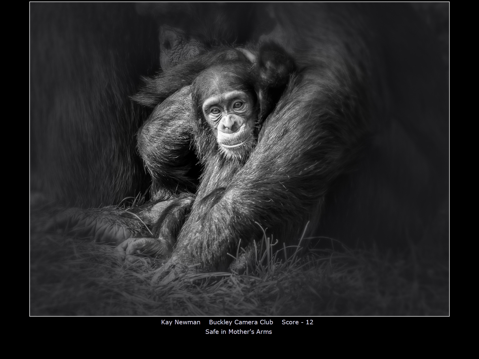Click the Buckley Camera Club caption text
The width and height of the screenshot is (479, 359).
pyautogui.click(x=241, y=322)
